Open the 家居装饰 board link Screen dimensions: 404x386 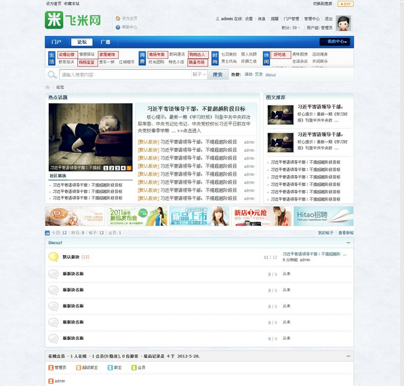pos(108,55)
